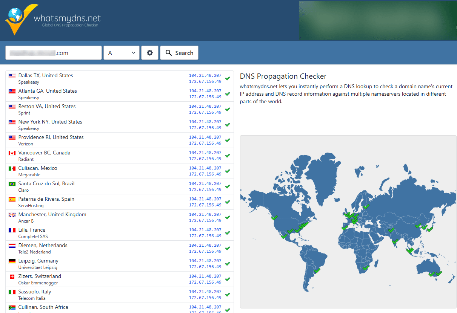The image size is (457, 313).
Task: Select 'Tele2 Nederland' provider text
Action: [x=34, y=252]
